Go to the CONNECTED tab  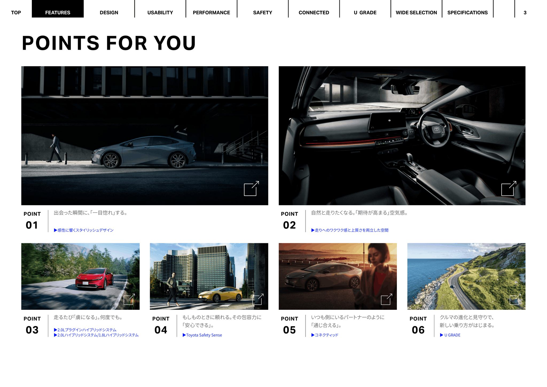(314, 13)
